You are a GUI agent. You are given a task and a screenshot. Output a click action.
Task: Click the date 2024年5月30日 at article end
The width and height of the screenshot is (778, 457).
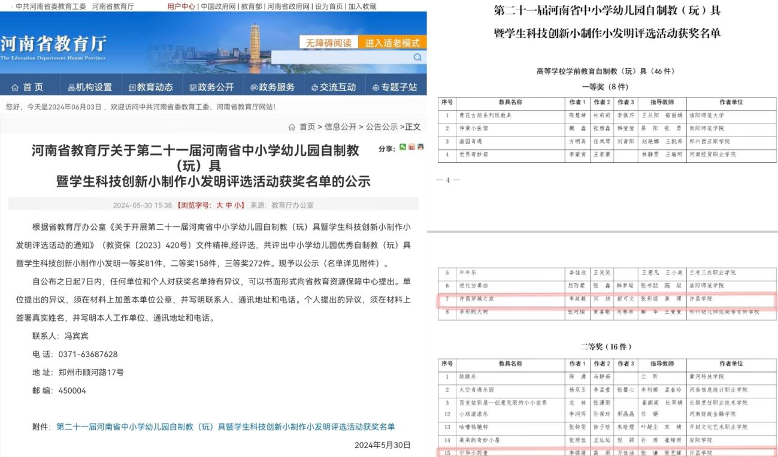pyautogui.click(x=383, y=445)
